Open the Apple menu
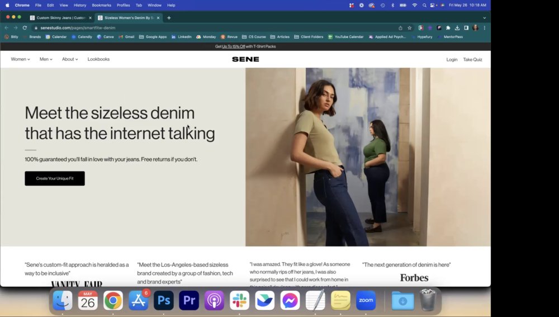559x317 pixels. 7,6
